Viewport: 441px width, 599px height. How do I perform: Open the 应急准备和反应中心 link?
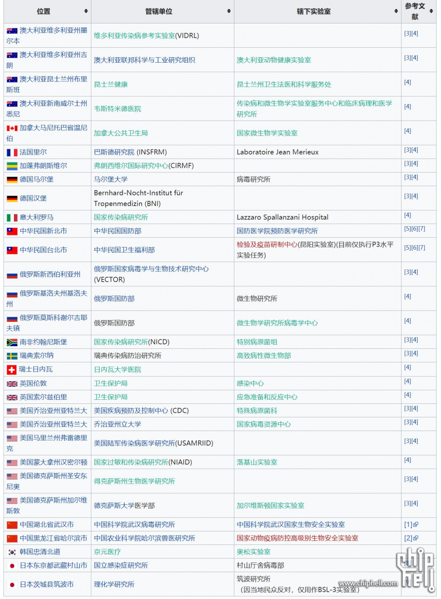coord(267,397)
